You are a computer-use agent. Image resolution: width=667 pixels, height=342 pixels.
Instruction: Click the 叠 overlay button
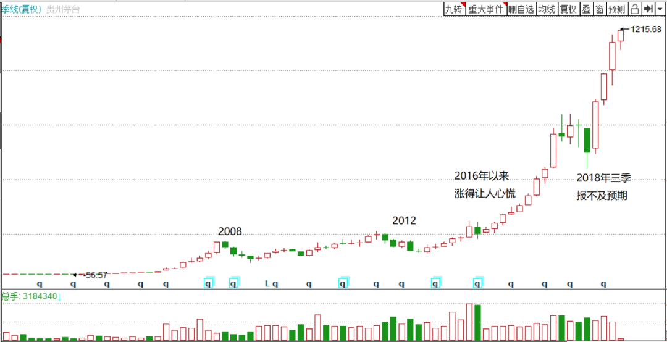pos(585,9)
